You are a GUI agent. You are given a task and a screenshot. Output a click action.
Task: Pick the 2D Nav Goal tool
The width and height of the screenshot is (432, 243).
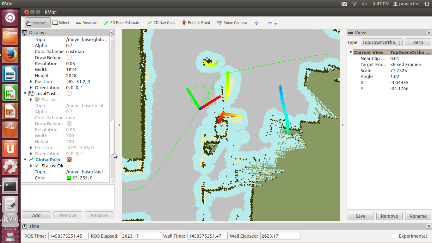[x=161, y=23]
